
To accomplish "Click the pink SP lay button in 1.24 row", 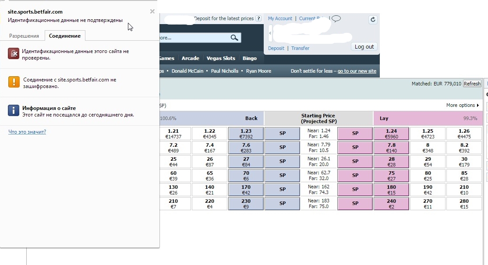I will tap(355, 134).
